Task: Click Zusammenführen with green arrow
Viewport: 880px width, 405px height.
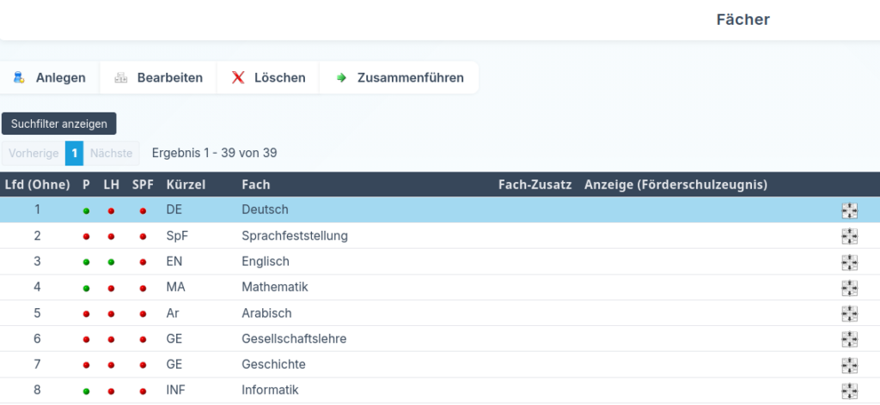Action: (x=400, y=78)
